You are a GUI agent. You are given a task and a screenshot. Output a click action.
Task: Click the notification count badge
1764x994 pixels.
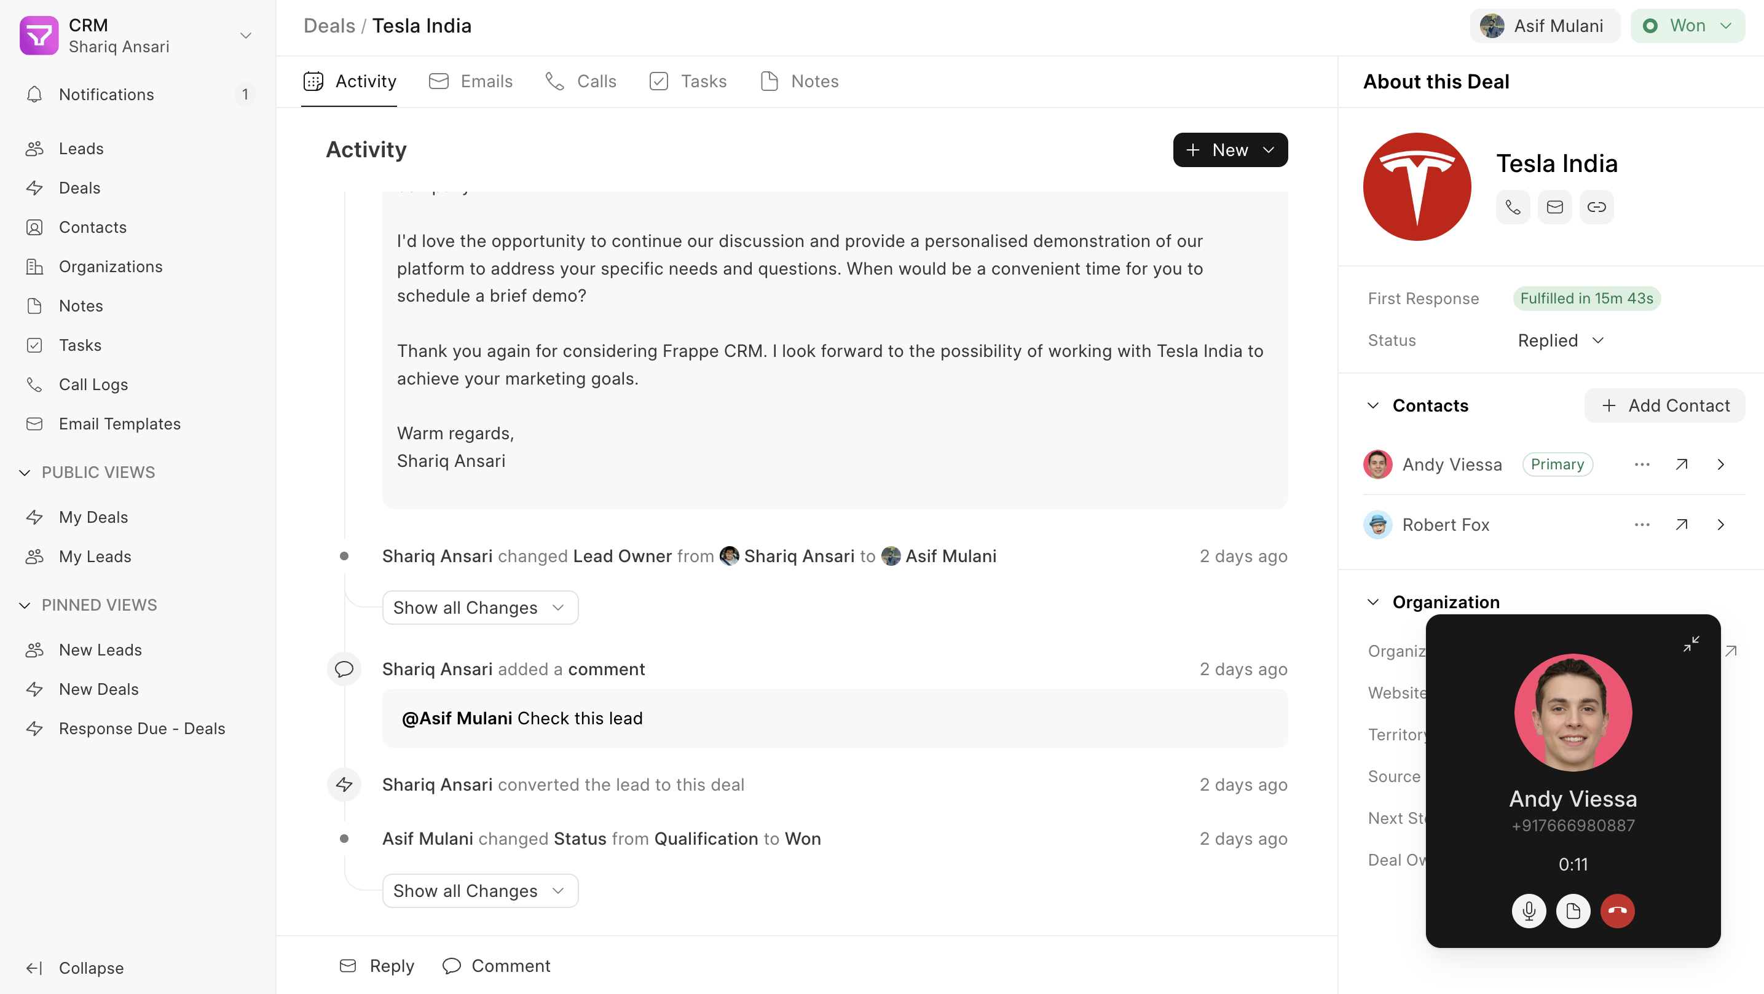(245, 95)
